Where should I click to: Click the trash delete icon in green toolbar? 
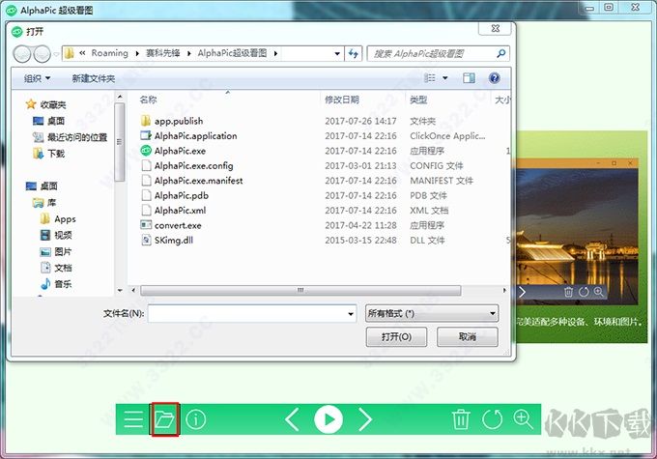[461, 419]
